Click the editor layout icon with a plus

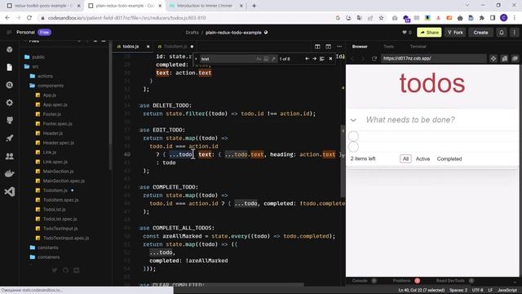[328, 47]
